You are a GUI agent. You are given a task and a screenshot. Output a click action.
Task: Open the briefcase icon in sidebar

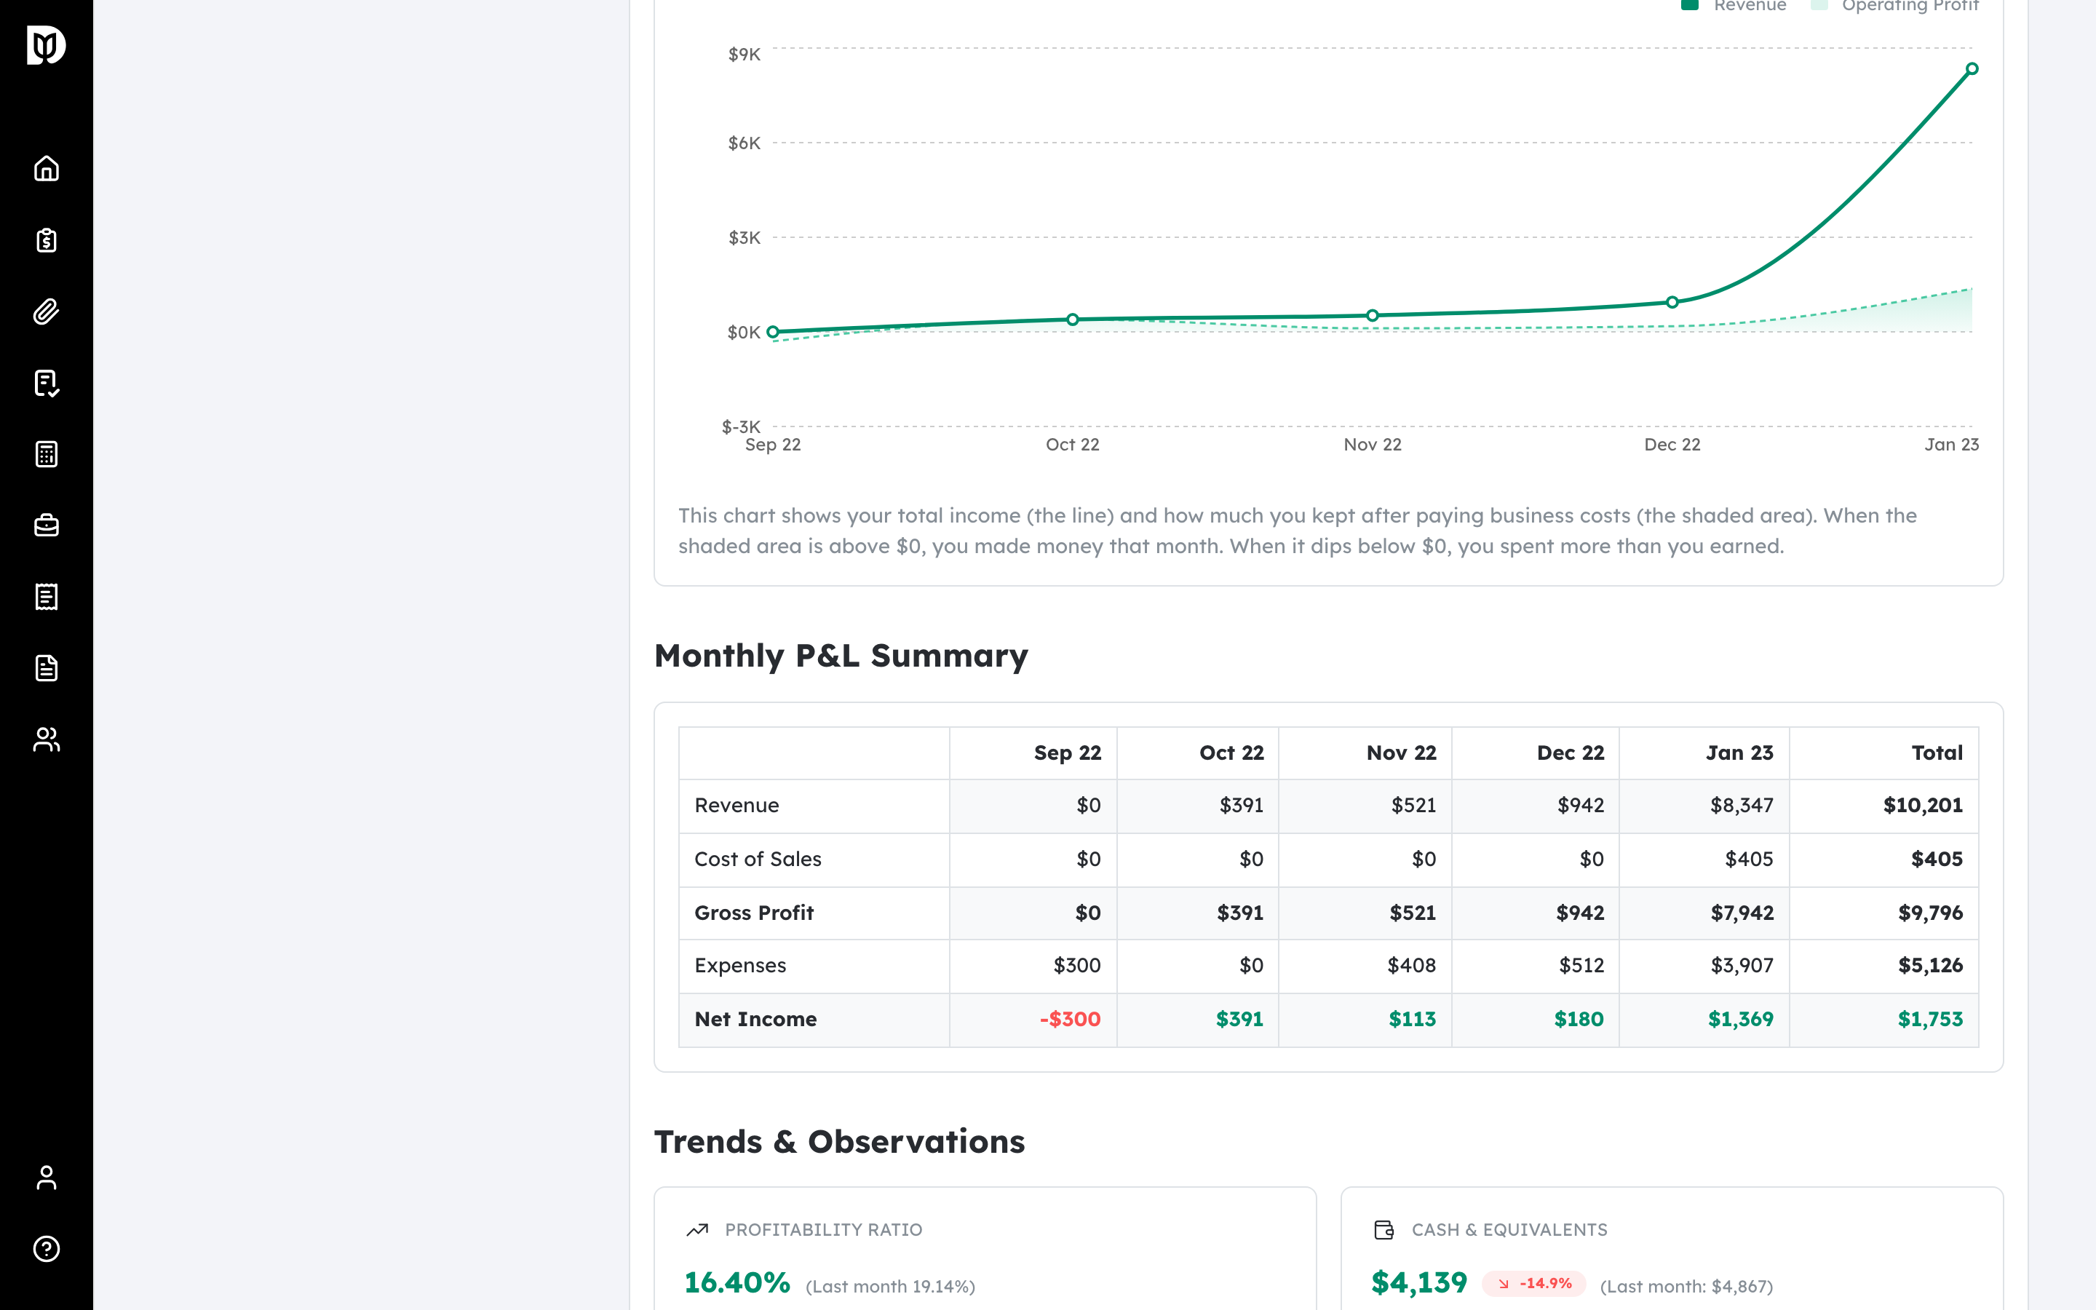pos(46,525)
